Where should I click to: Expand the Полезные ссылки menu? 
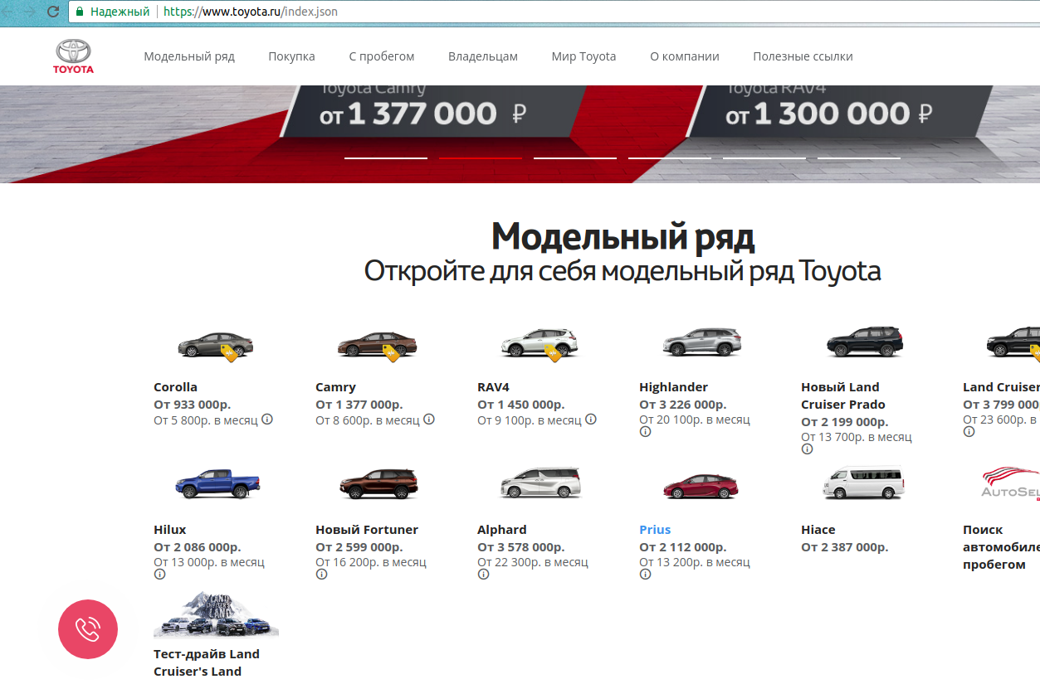pyautogui.click(x=802, y=56)
